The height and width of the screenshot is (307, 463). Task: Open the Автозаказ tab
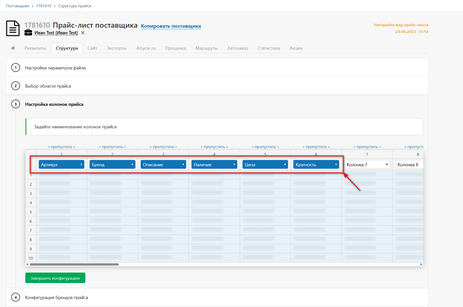click(x=238, y=48)
